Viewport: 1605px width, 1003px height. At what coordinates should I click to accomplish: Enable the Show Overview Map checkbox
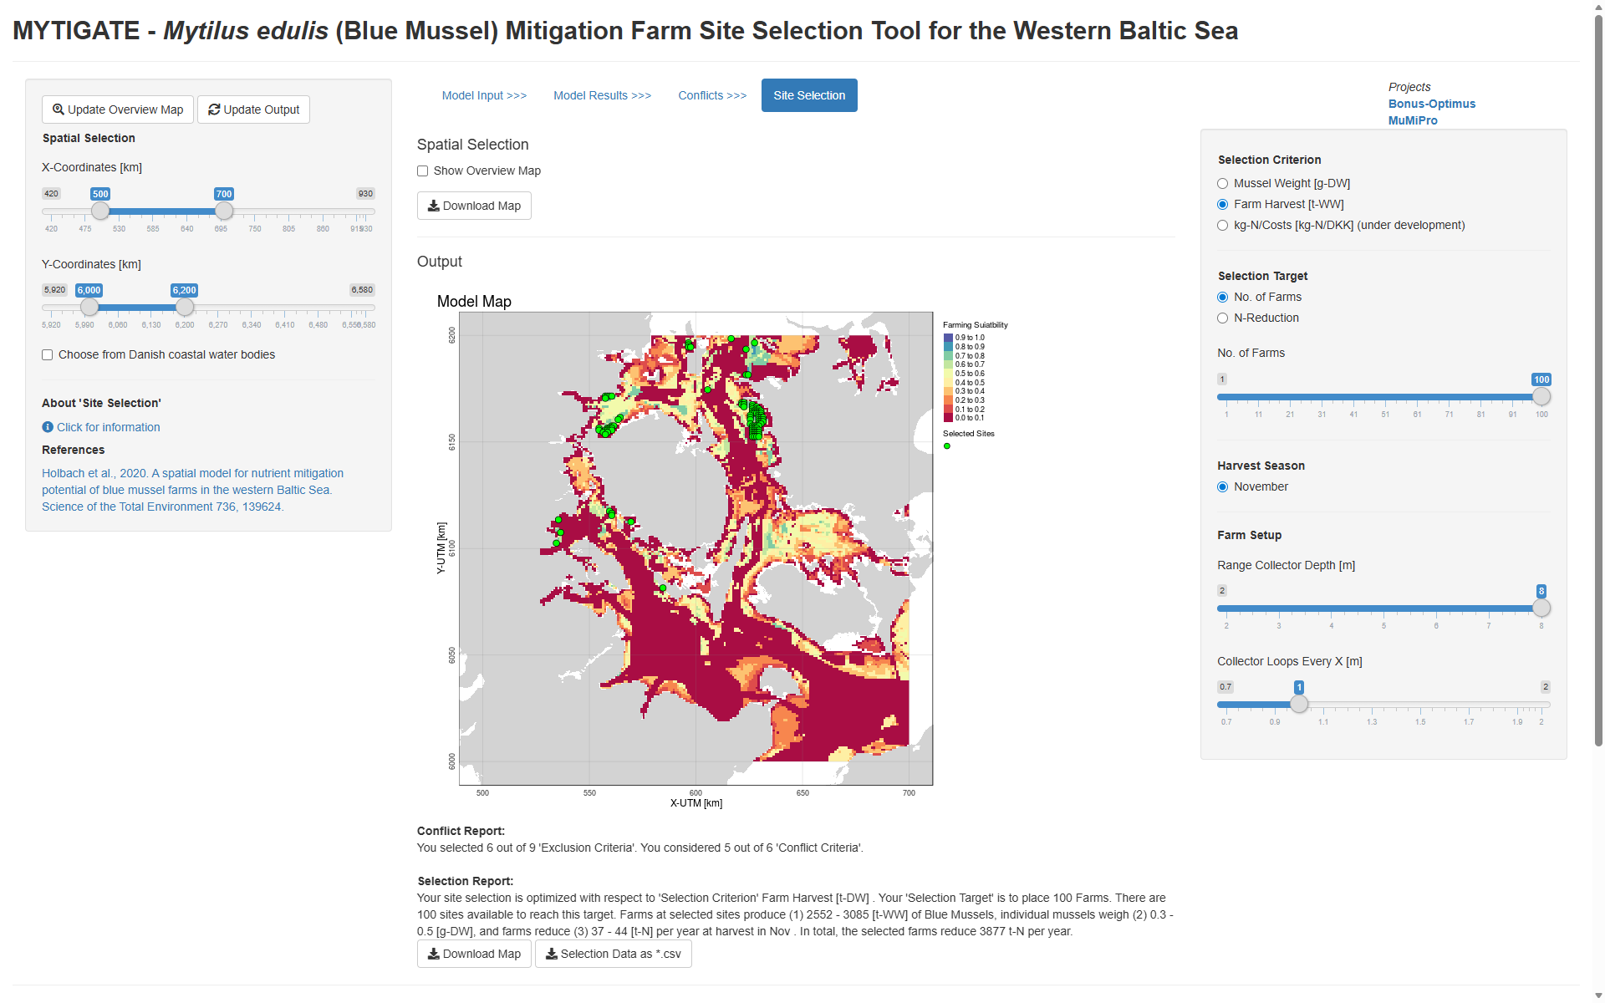coord(423,171)
